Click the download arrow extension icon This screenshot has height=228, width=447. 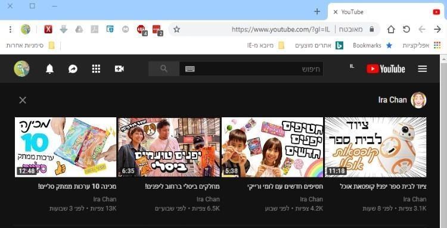(64, 29)
